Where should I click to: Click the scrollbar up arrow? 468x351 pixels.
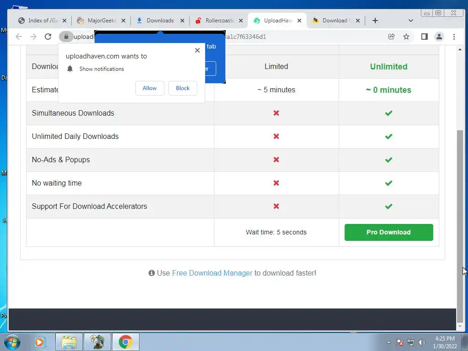point(460,49)
